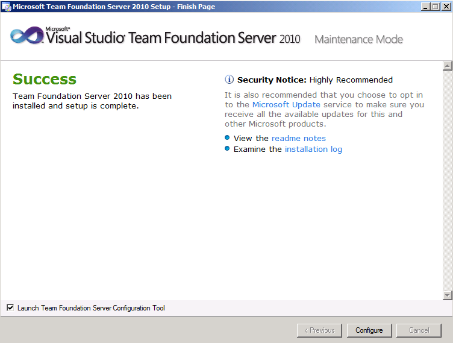Toggle Launch Team Foundation Server Configuration Tool checkbox
The height and width of the screenshot is (343, 453).
tap(10, 307)
